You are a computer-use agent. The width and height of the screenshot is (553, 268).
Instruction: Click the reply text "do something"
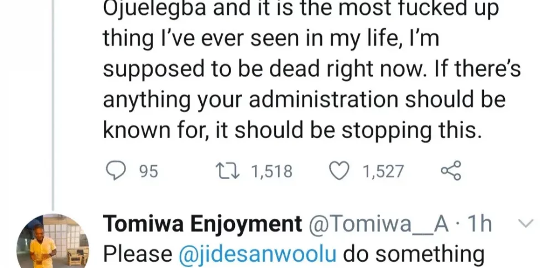(414, 254)
